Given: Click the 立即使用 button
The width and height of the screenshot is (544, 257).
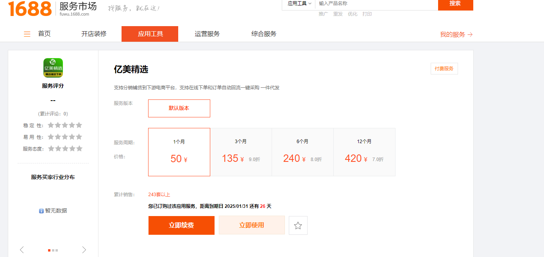Looking at the screenshot, I should pyautogui.click(x=252, y=225).
